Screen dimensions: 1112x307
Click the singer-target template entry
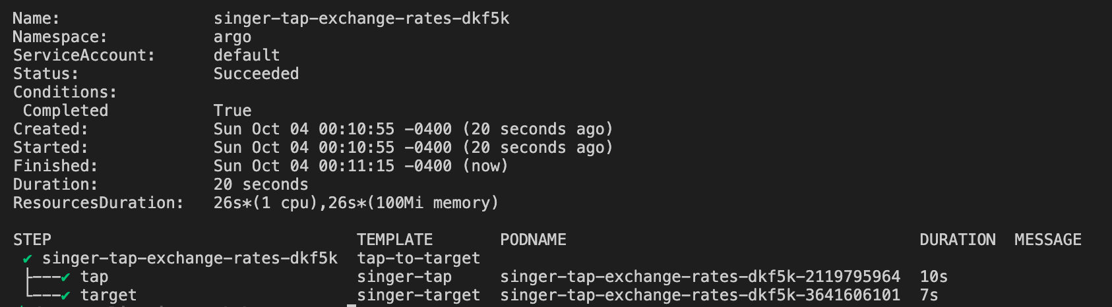tap(418, 295)
